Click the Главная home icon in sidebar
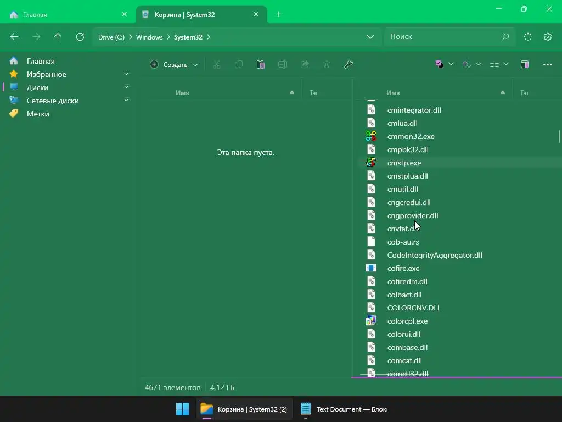Viewport: 562px width, 422px height. pos(14,61)
